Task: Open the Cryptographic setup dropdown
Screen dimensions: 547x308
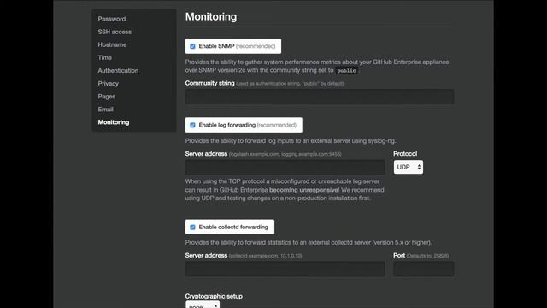Action: [203, 305]
